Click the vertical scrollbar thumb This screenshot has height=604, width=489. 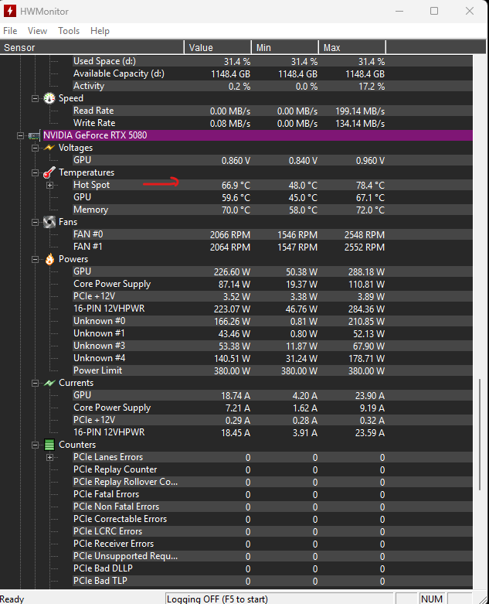pyautogui.click(x=480, y=435)
